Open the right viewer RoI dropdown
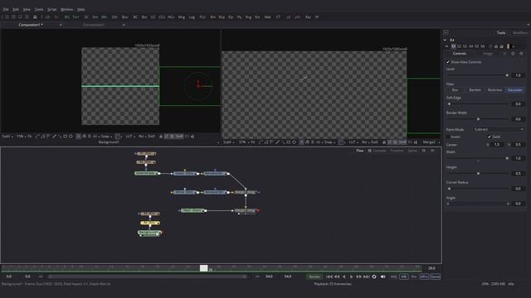 [x=365, y=142]
